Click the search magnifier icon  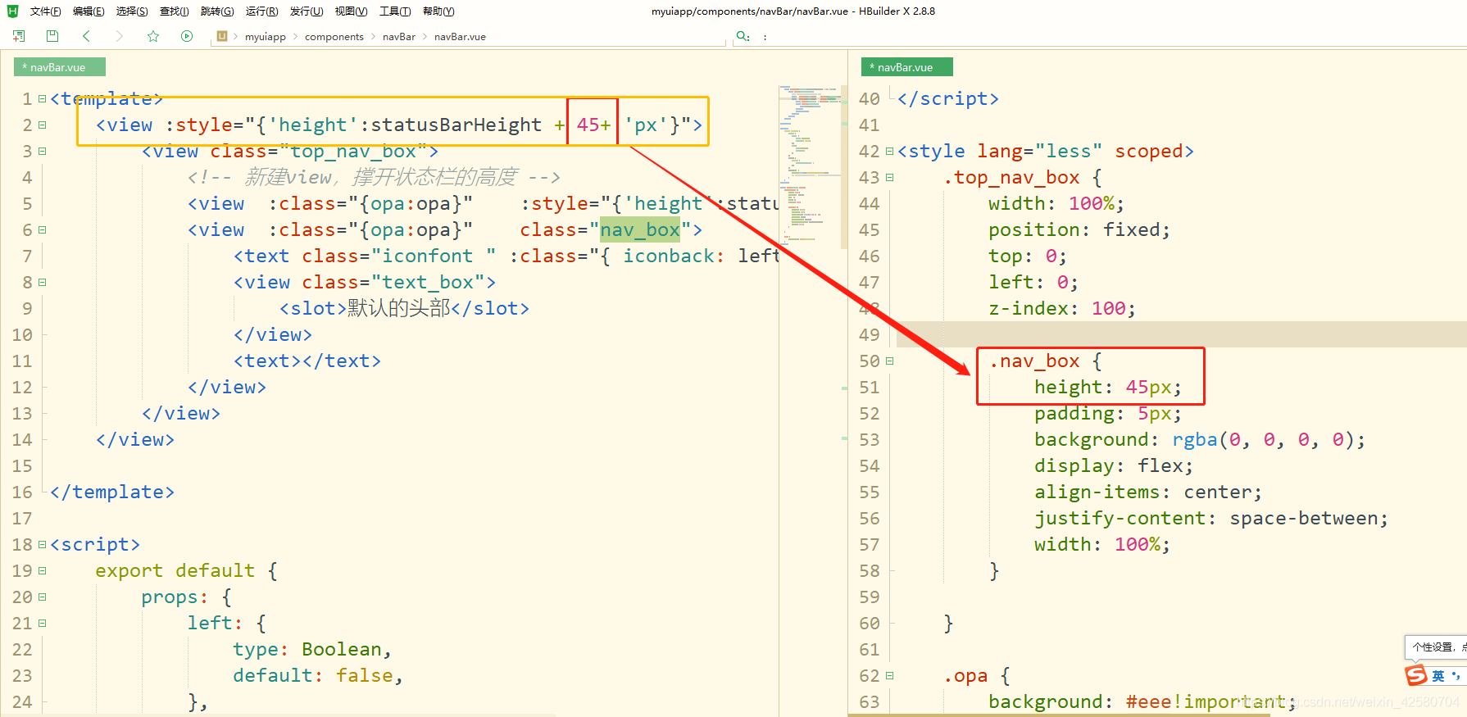(743, 36)
